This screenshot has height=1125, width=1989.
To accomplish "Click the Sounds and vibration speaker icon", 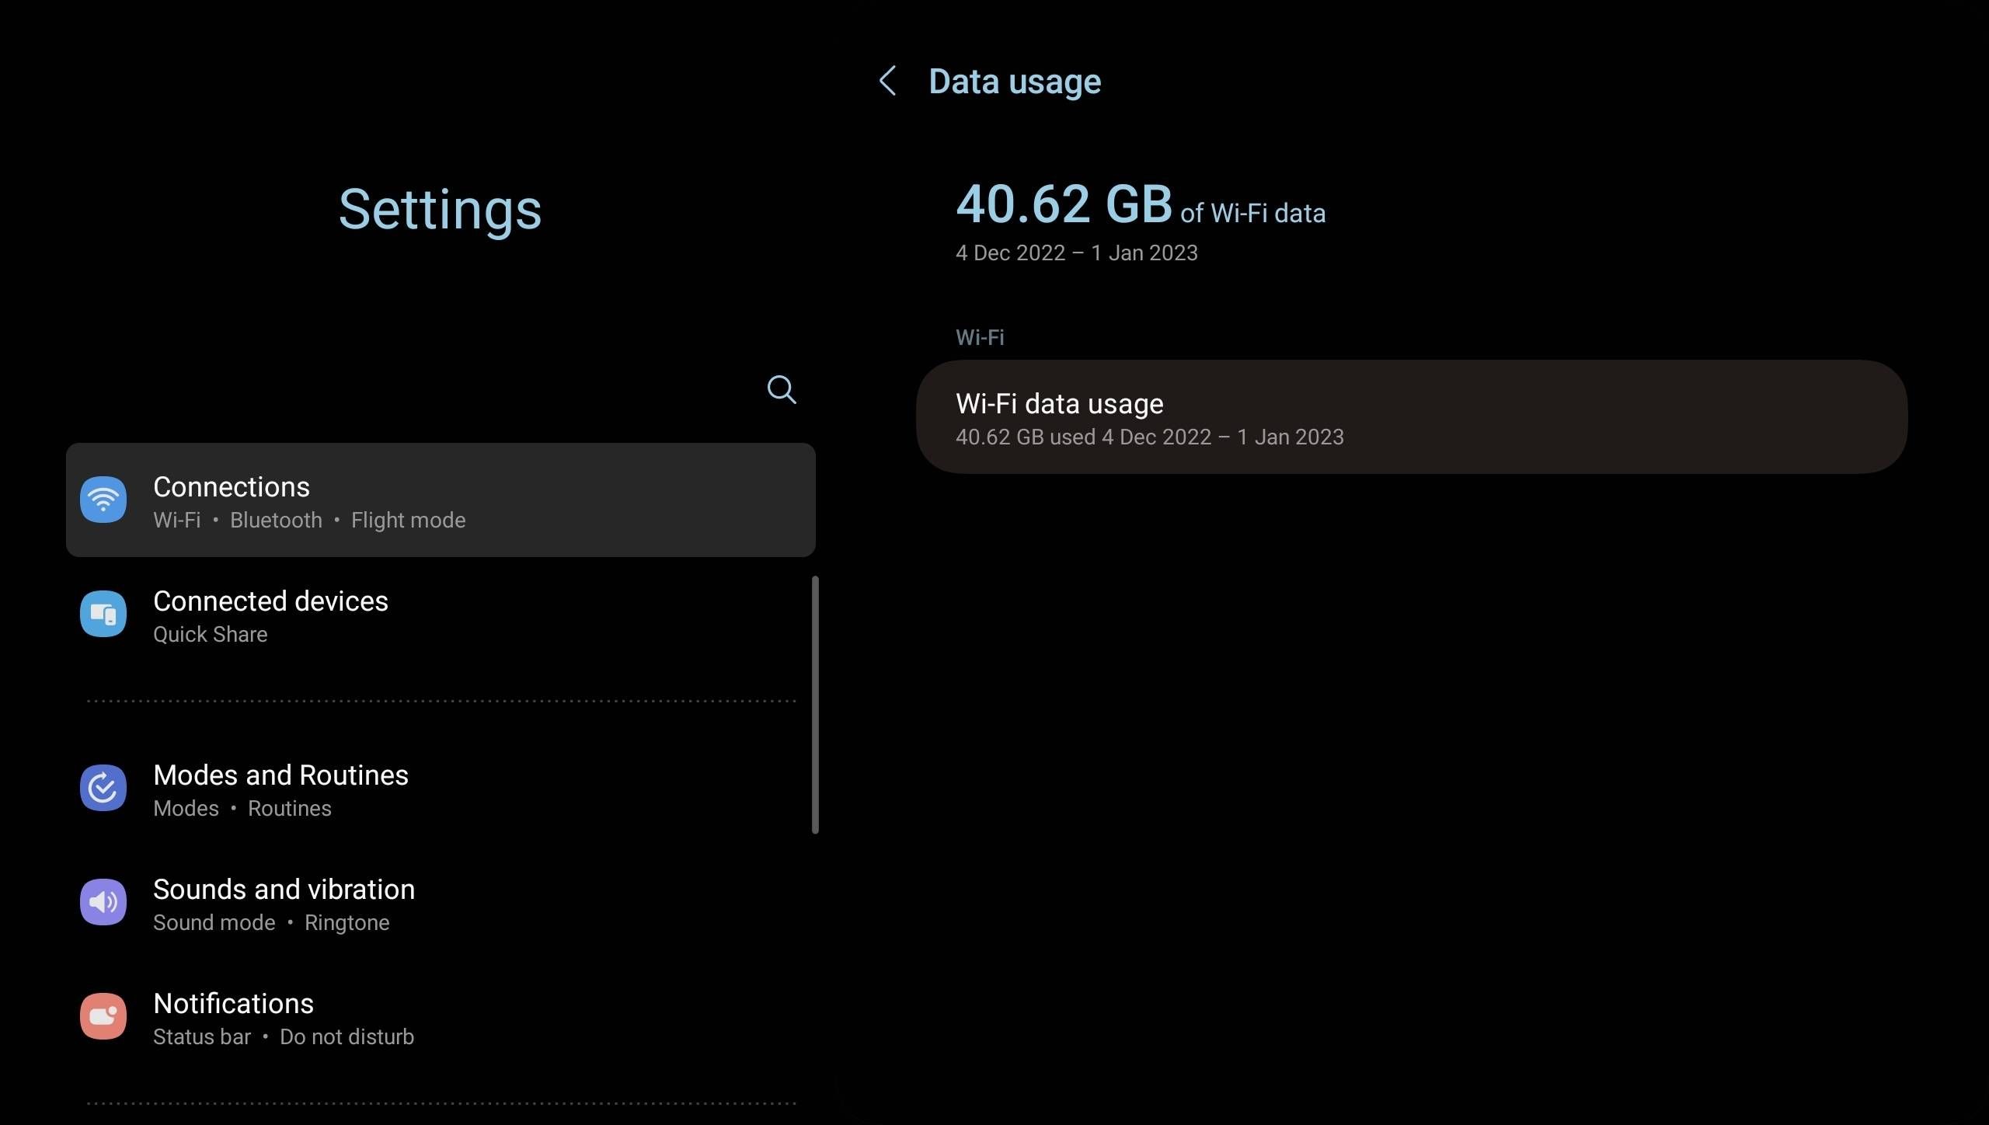I will pyautogui.click(x=103, y=902).
